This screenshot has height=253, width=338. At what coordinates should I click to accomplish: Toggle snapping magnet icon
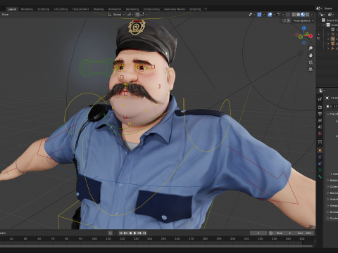(x=137, y=15)
